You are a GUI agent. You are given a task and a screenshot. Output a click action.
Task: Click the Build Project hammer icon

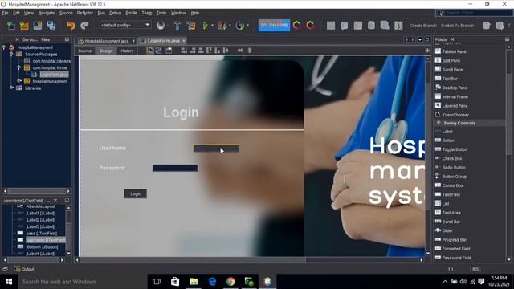[177, 26]
